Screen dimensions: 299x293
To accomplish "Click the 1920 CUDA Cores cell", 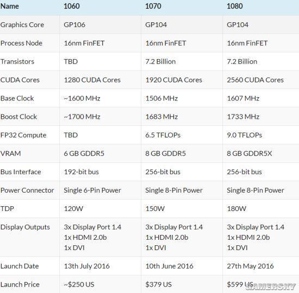I will click(174, 80).
